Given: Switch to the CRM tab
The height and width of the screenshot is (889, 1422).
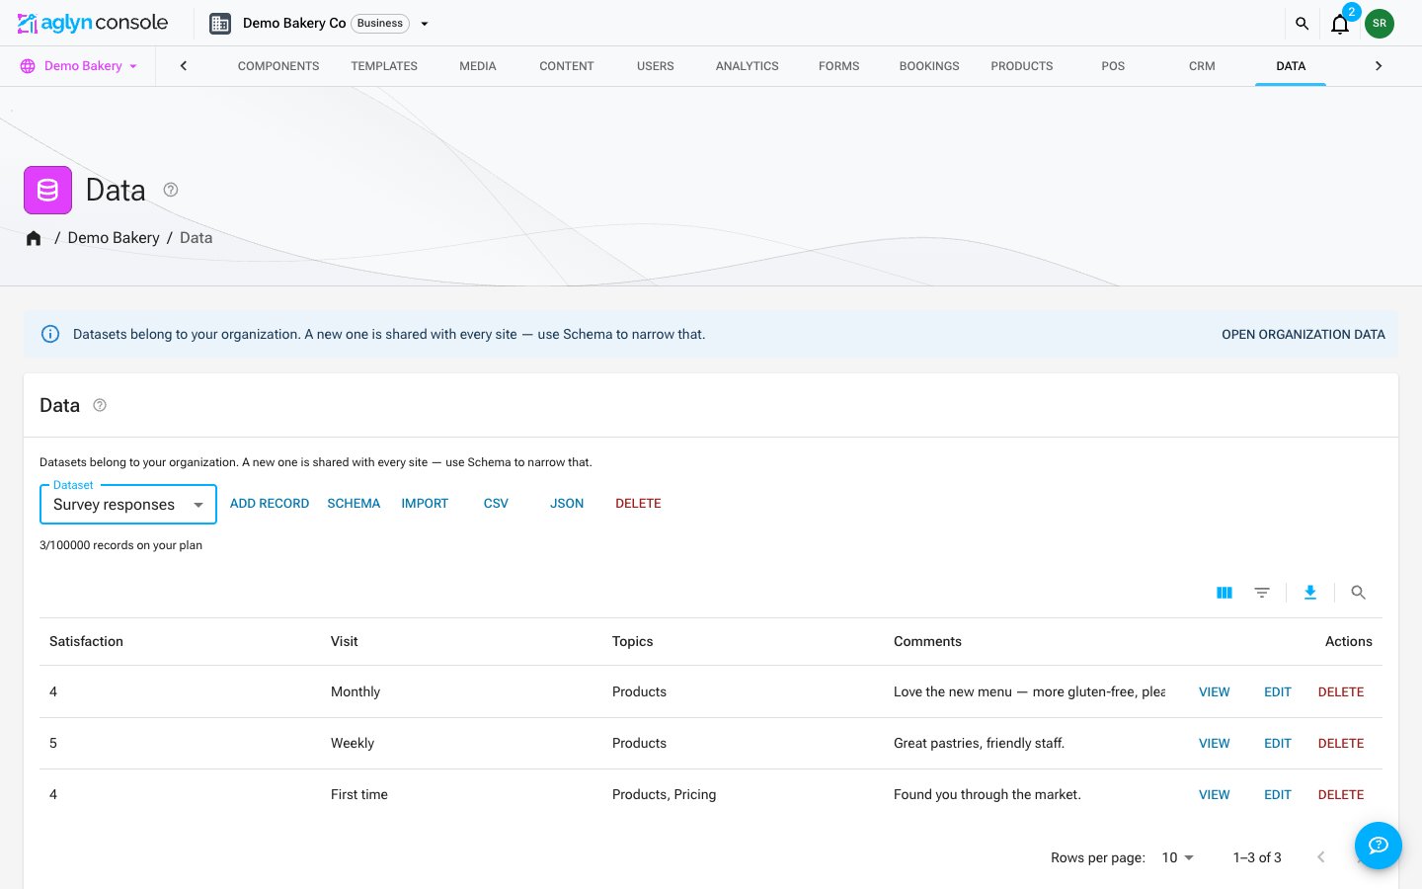Looking at the screenshot, I should pyautogui.click(x=1202, y=66).
